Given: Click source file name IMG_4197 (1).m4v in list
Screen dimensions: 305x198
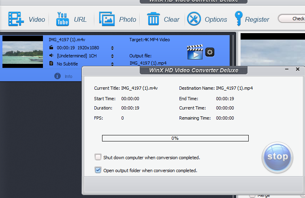Looking at the screenshot, I should 67,40.
